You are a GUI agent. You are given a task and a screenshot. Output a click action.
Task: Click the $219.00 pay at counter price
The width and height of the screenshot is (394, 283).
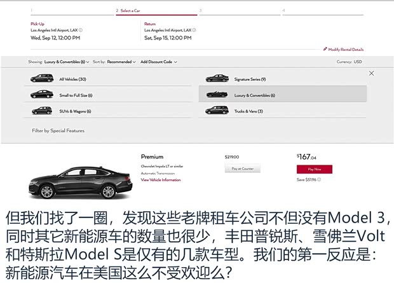[232, 157]
